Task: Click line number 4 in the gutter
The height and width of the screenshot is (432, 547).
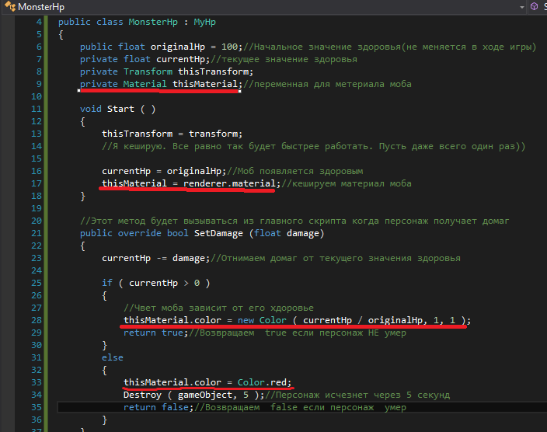Action: [39, 22]
